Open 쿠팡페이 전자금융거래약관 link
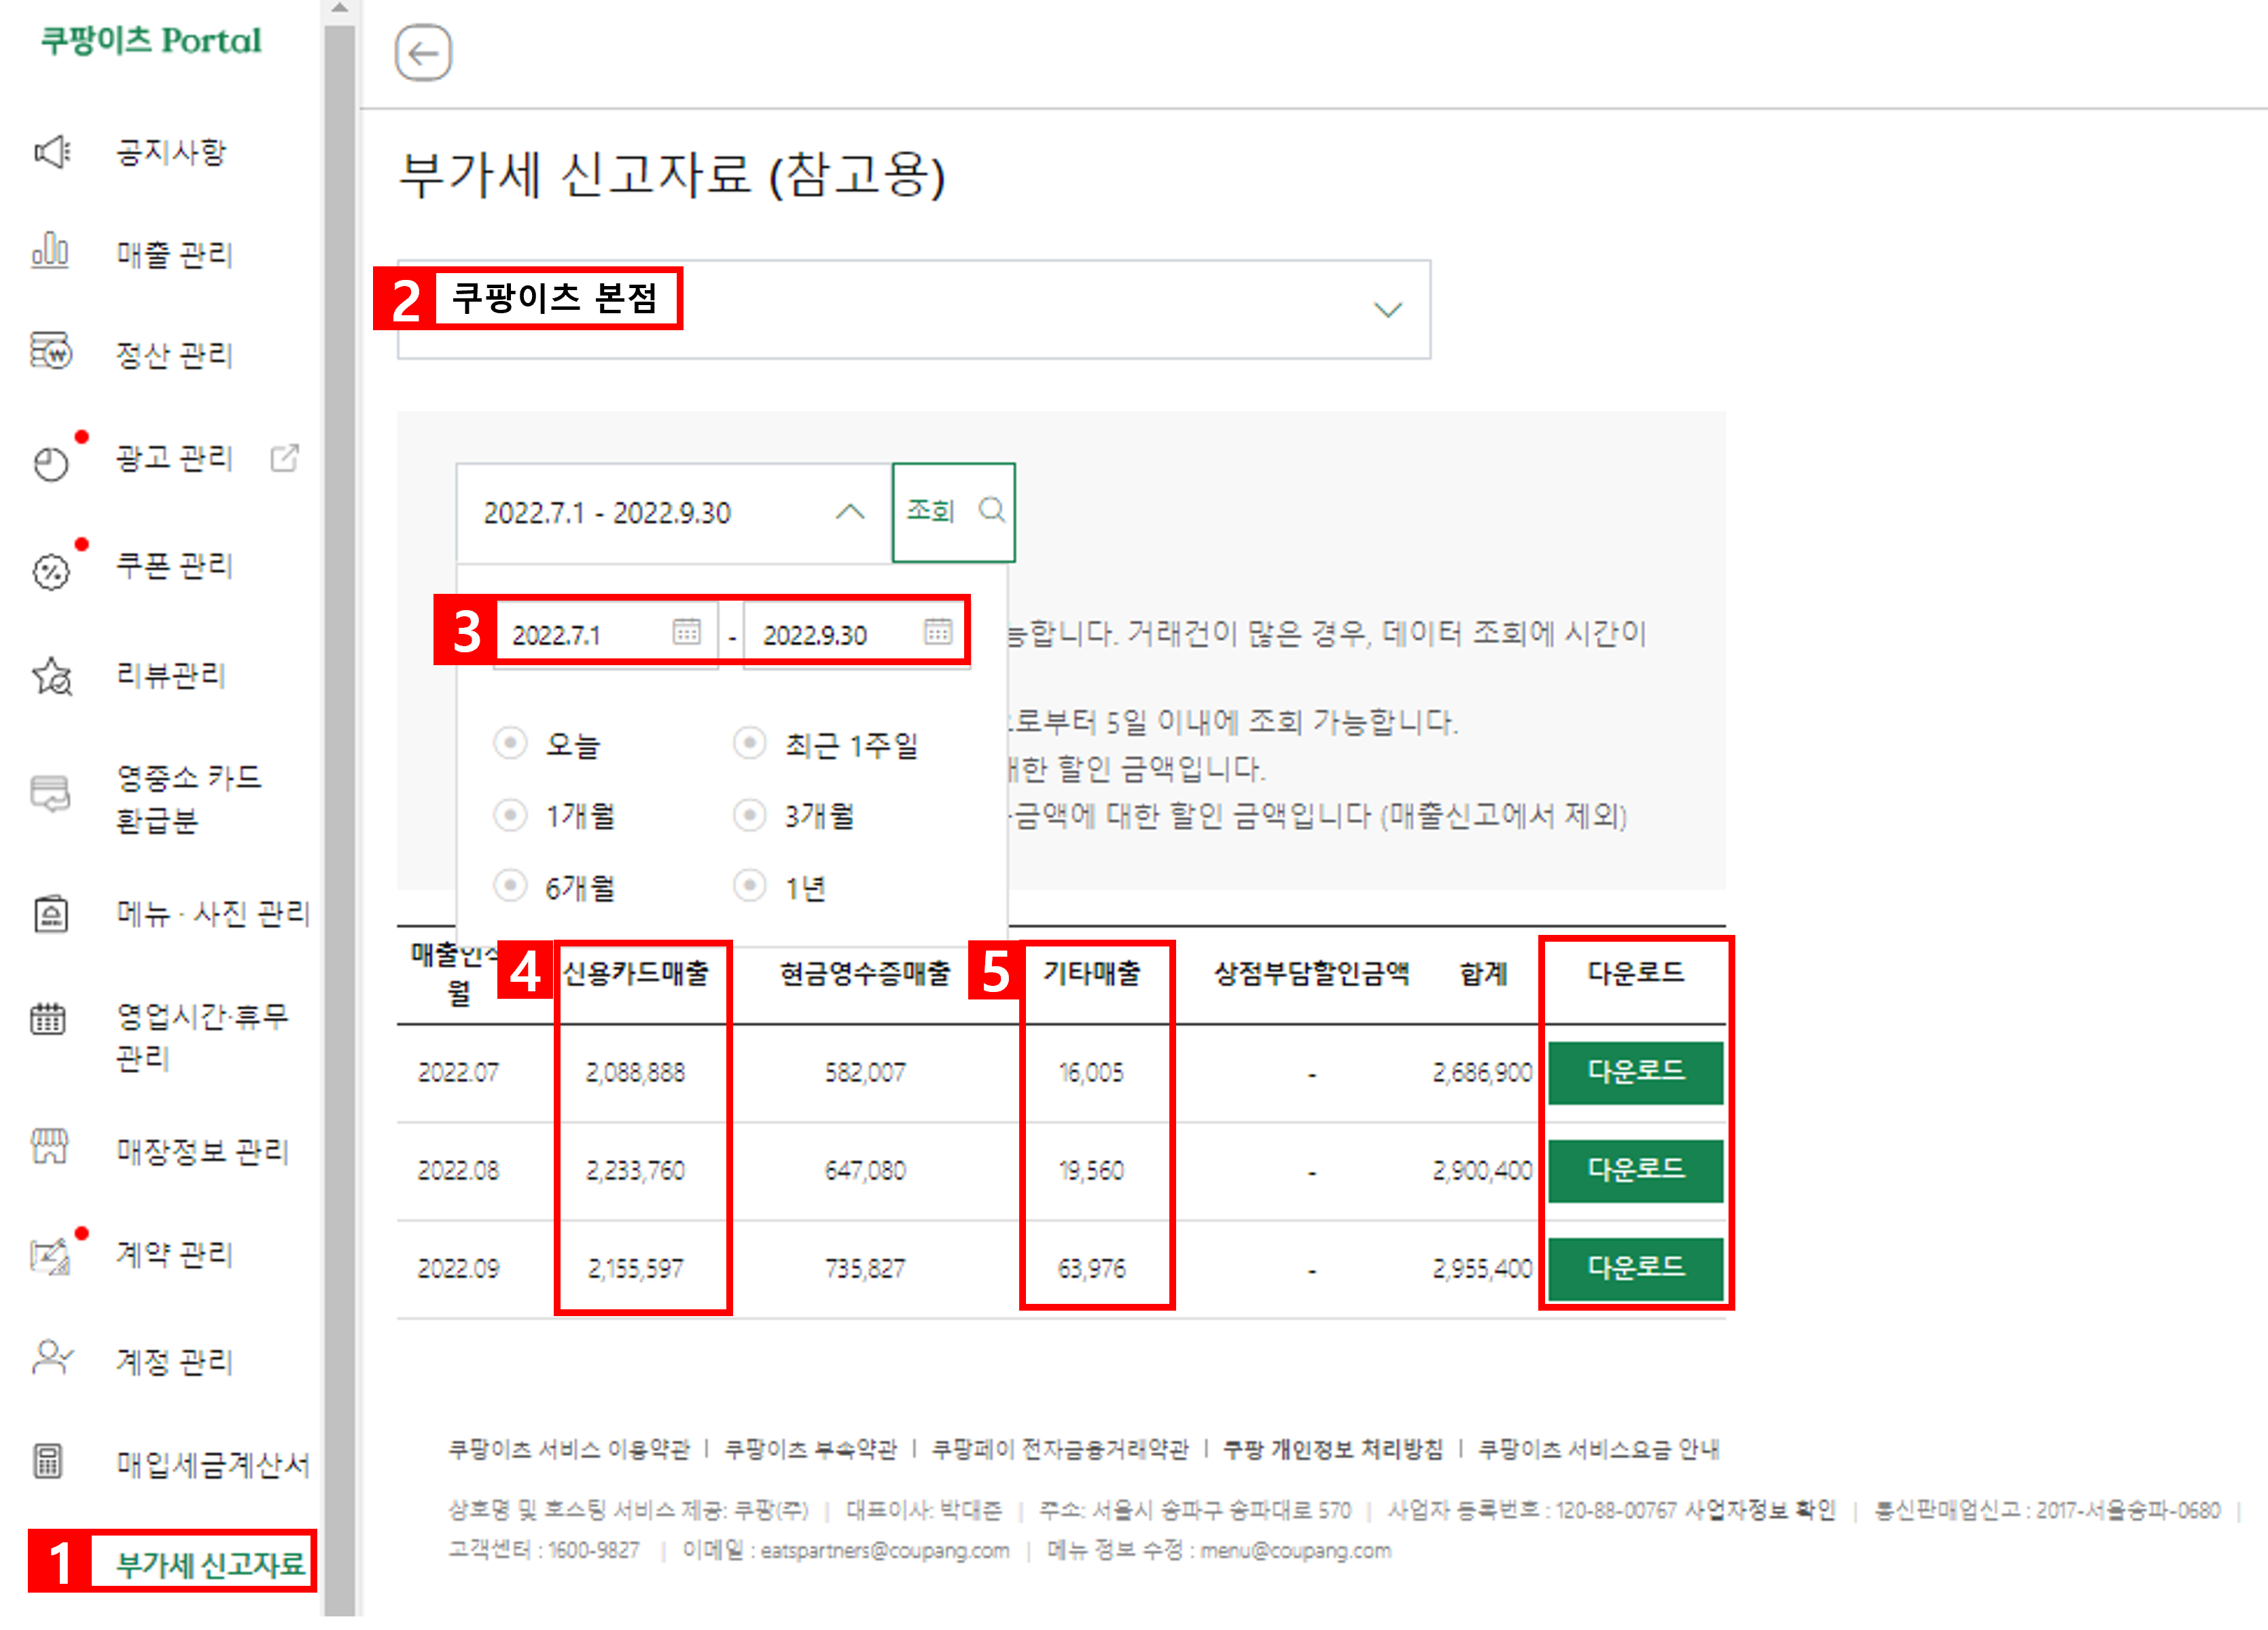Viewport: 2268px width, 1630px height. 1060,1449
